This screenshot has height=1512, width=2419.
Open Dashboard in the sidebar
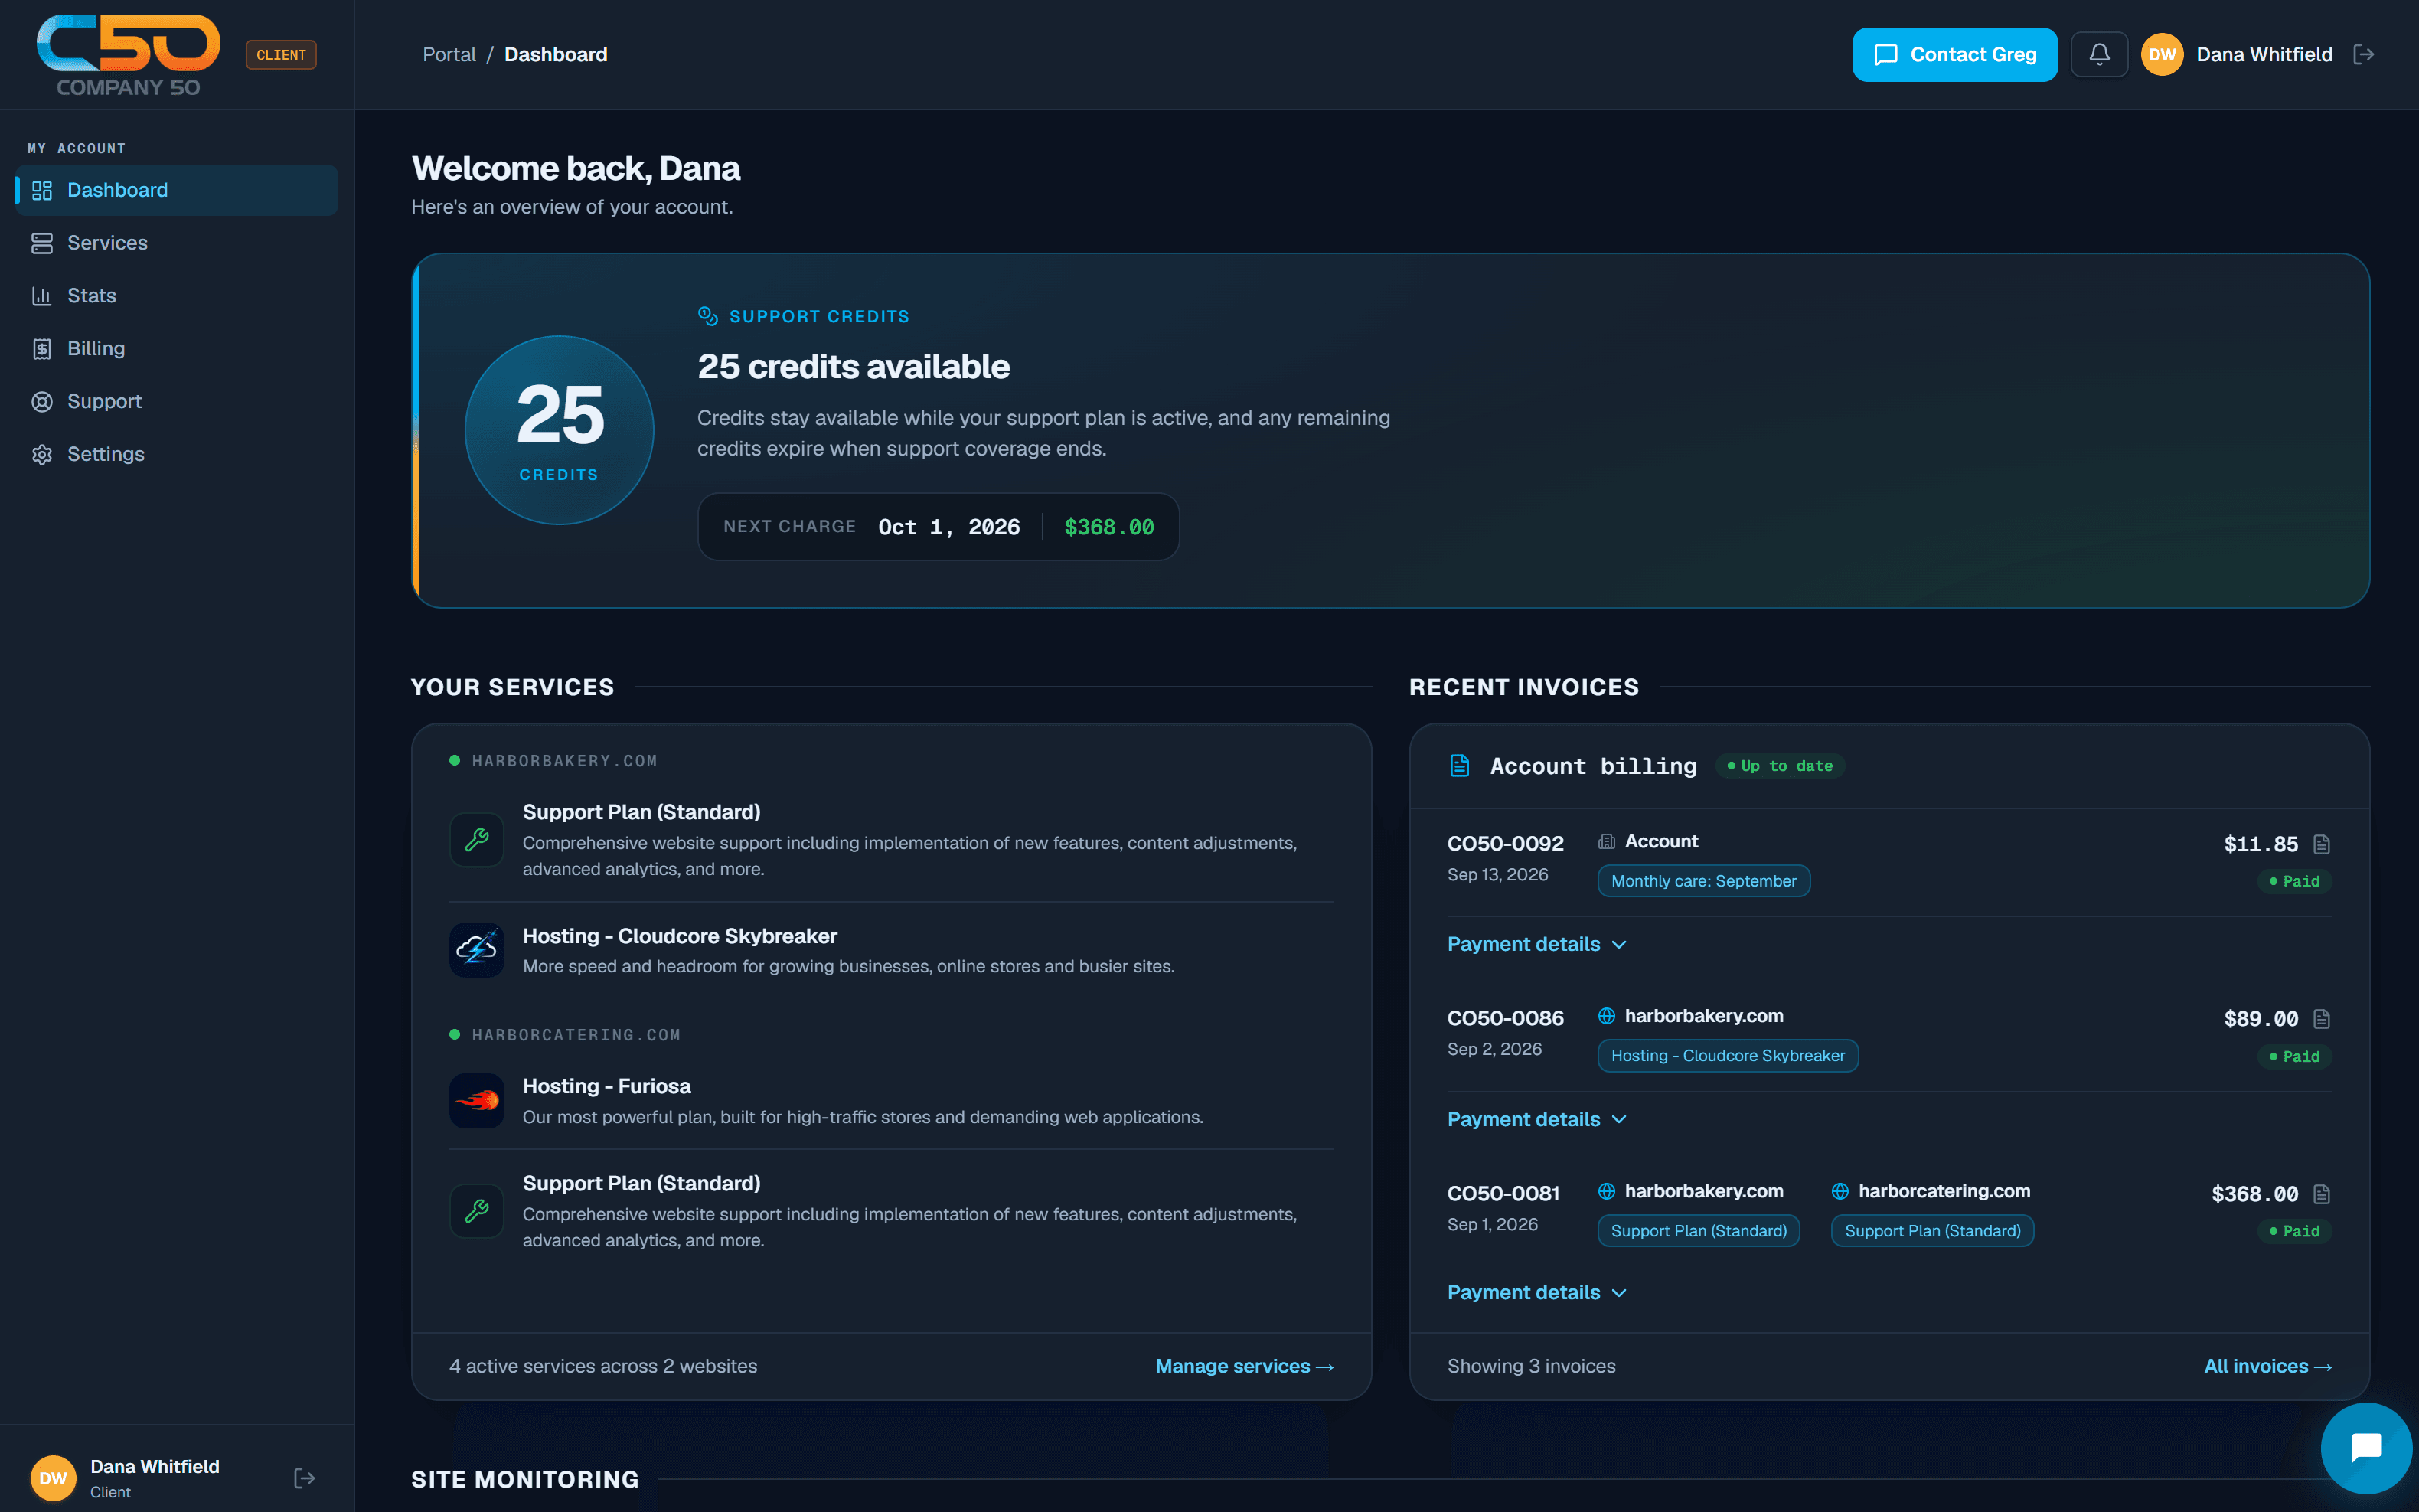click(x=177, y=190)
